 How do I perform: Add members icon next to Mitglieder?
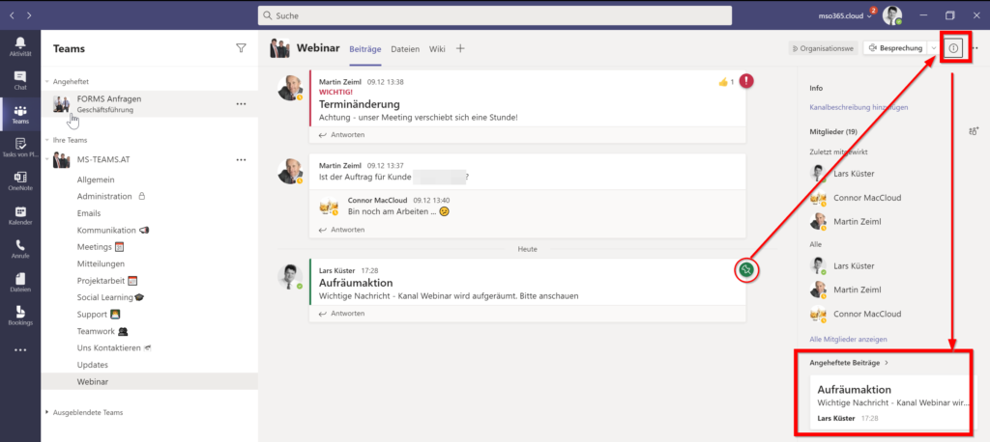tap(973, 131)
